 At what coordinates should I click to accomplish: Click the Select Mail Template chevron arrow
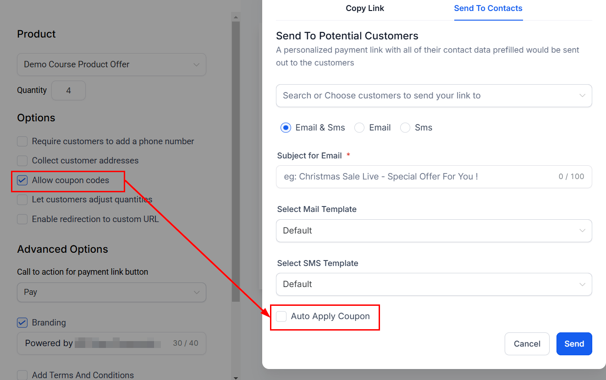coord(582,230)
